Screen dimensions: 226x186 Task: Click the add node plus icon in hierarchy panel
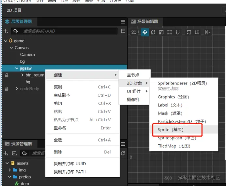(6, 31)
